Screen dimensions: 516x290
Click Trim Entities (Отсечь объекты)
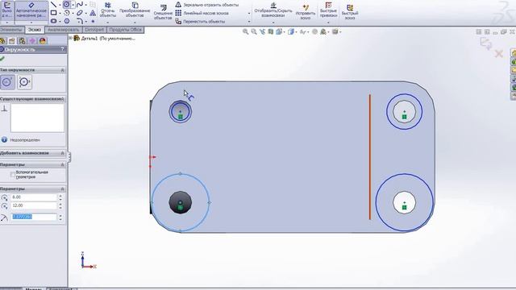coord(107,10)
